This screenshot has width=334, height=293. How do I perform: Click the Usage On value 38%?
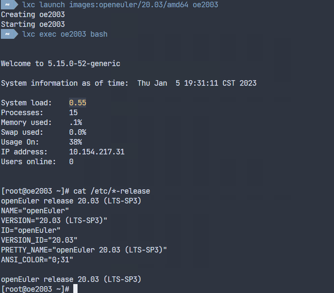75,142
